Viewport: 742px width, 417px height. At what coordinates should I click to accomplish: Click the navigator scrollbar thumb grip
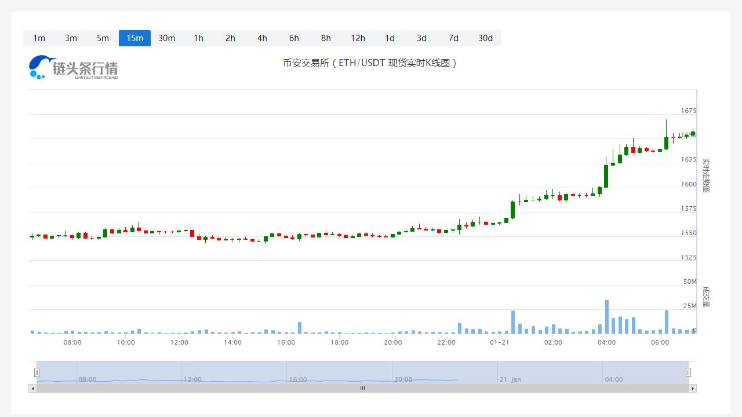362,388
